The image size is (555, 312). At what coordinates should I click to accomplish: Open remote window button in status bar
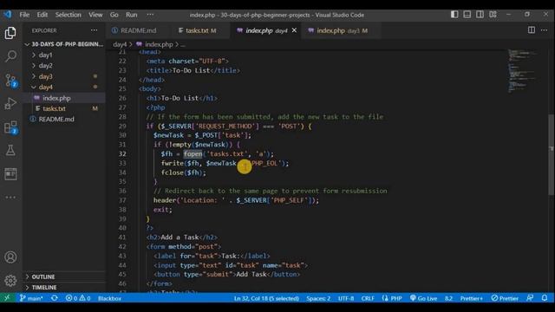pyautogui.click(x=7, y=298)
